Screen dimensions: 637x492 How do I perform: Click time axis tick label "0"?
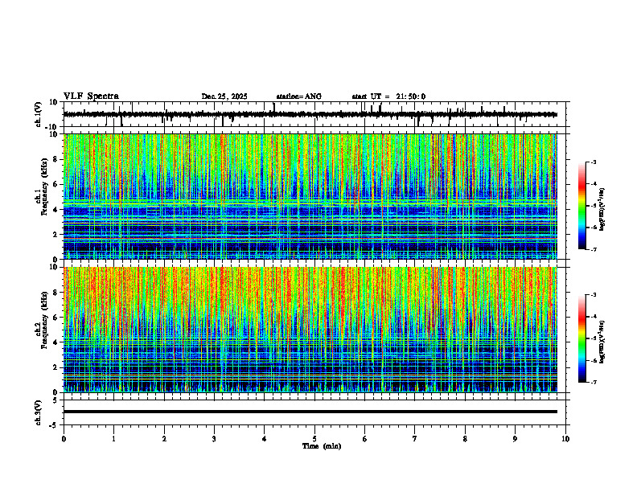pos(64,439)
